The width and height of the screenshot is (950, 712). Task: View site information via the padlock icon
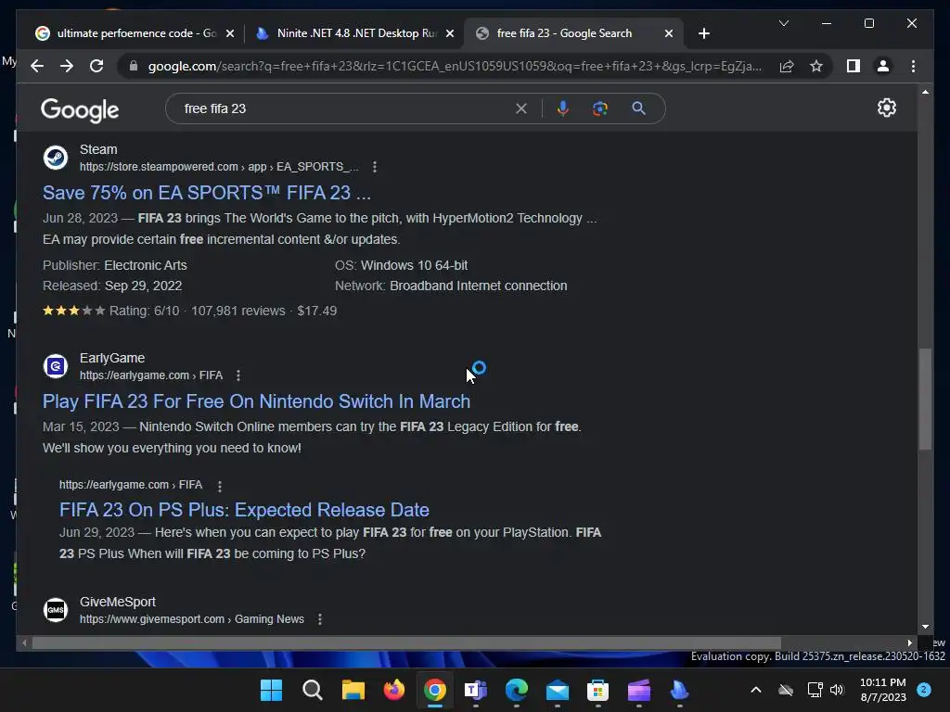click(134, 66)
